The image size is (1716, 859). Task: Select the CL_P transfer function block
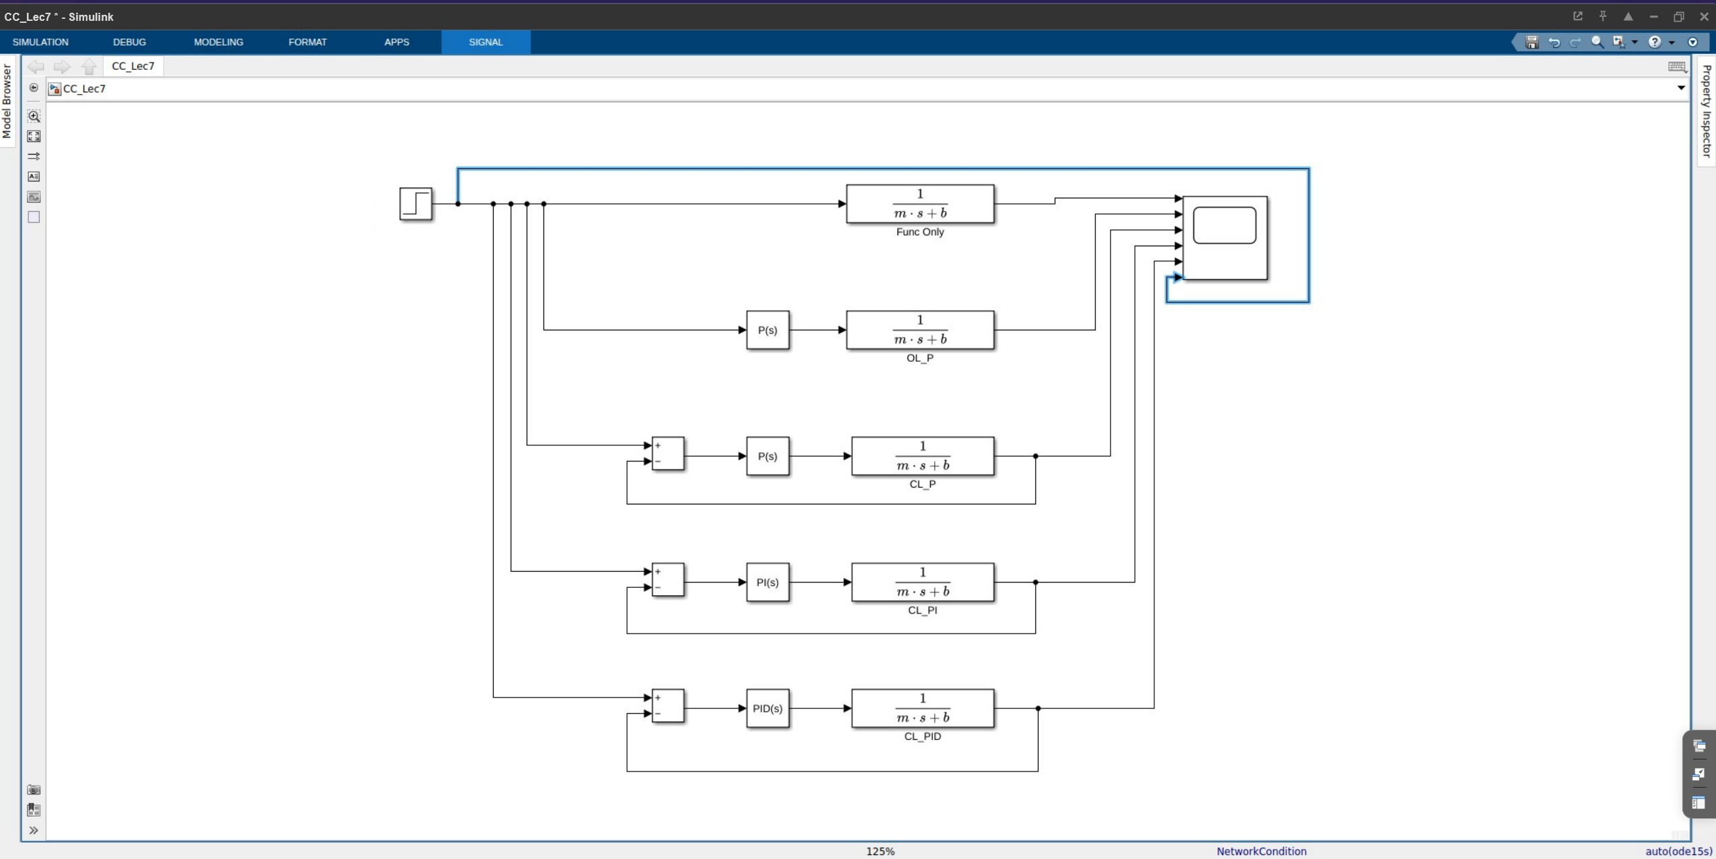tap(922, 456)
